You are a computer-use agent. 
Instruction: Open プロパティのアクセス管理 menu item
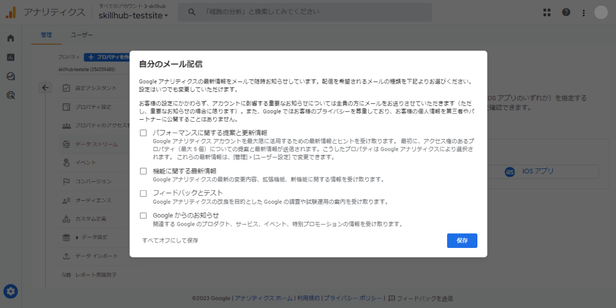pos(102,125)
